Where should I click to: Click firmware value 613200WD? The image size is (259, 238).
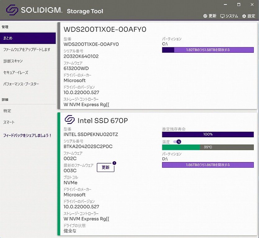click(76, 68)
